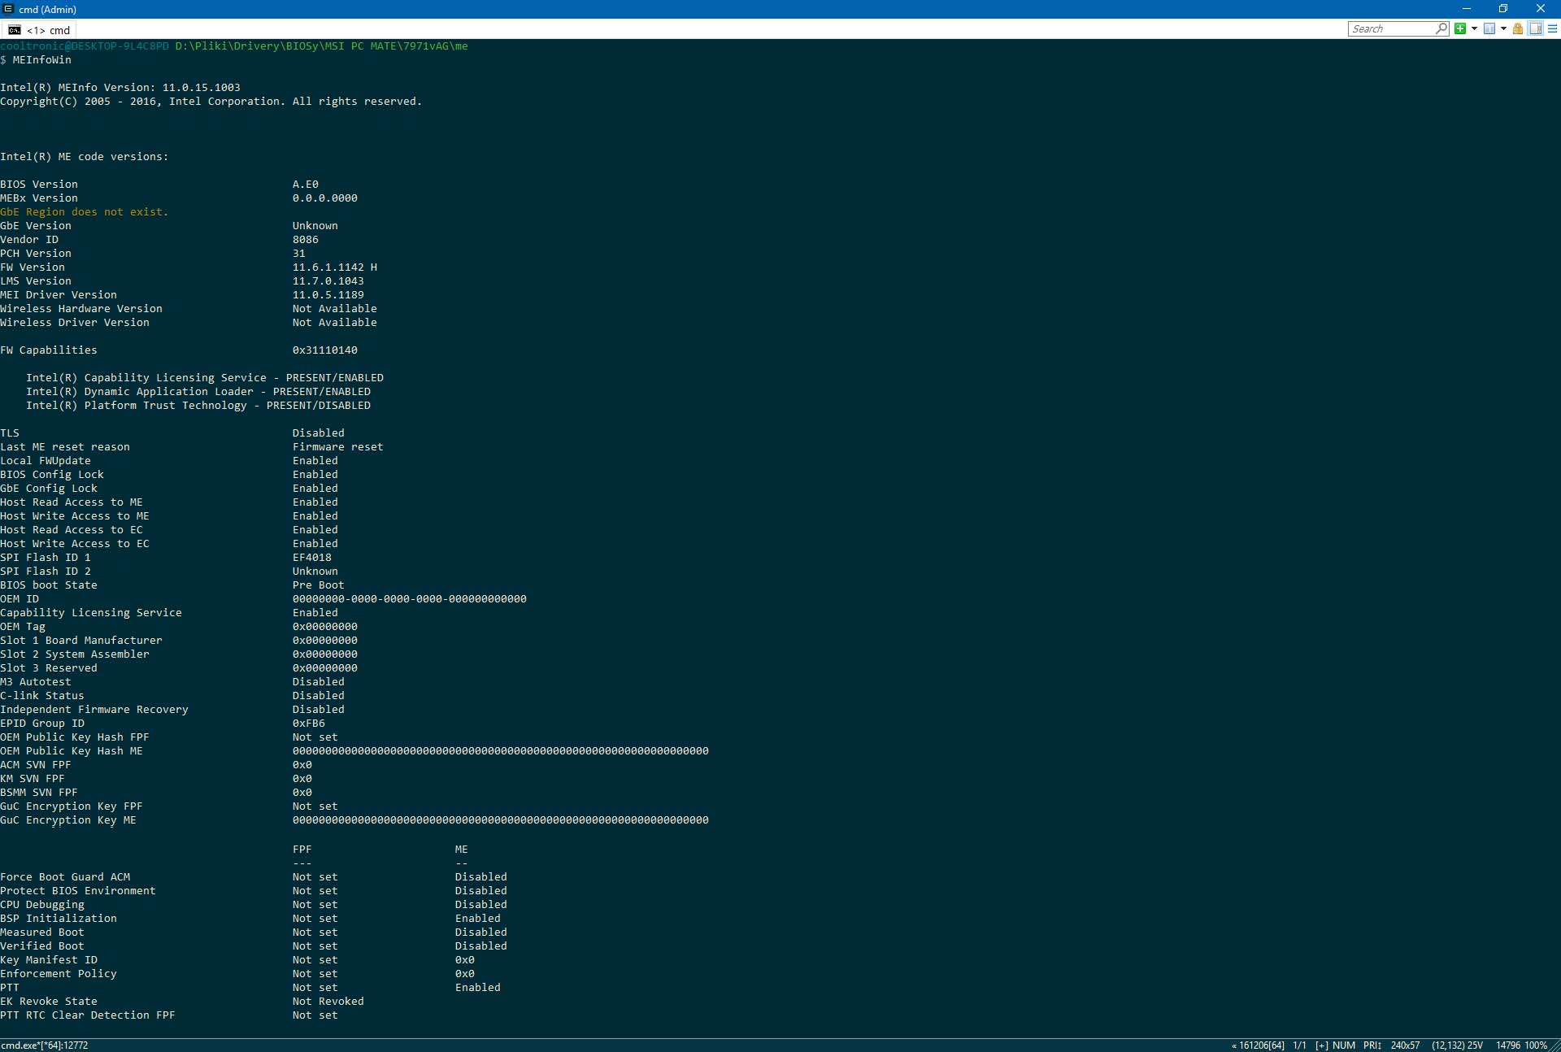1561x1052 pixels.
Task: Click the FW Version value '11.6.1.1142 H'
Action: (335, 267)
